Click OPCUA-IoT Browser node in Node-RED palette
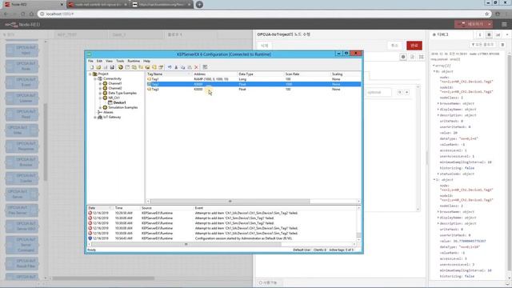Image resolution: width=512 pixels, height=288 pixels. tap(22, 162)
